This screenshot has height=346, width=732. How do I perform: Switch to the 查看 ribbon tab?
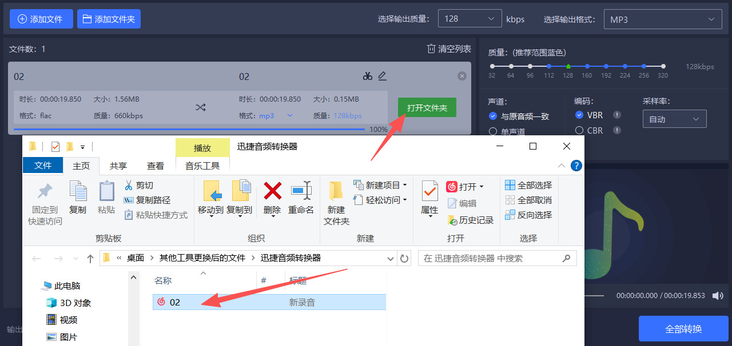[156, 166]
